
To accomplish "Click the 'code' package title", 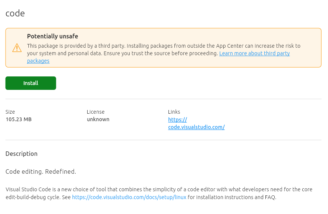I will (x=15, y=13).
